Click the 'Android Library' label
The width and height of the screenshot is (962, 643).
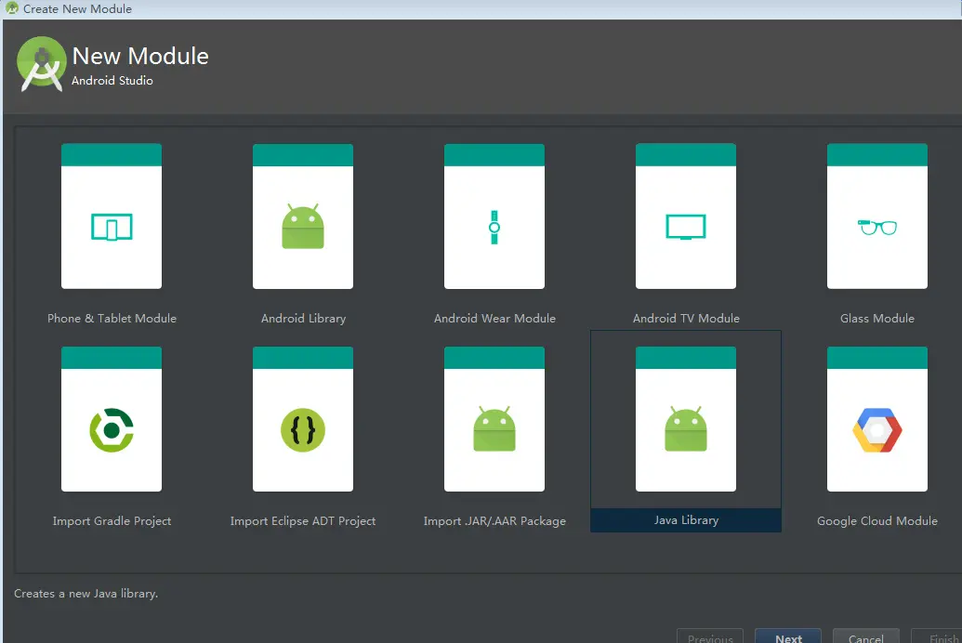[x=303, y=319]
